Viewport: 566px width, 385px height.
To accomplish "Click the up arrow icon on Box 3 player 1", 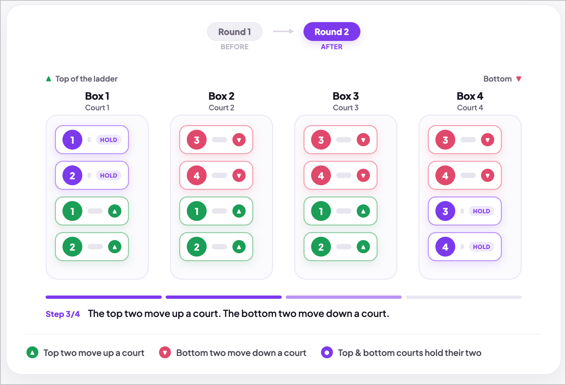I will pyautogui.click(x=363, y=211).
